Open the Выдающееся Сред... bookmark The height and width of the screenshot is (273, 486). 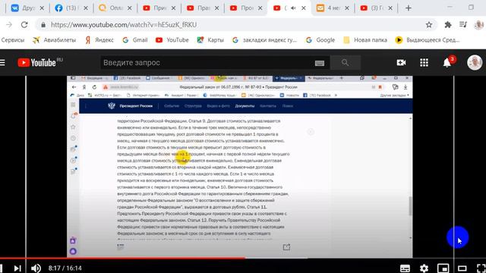point(428,40)
